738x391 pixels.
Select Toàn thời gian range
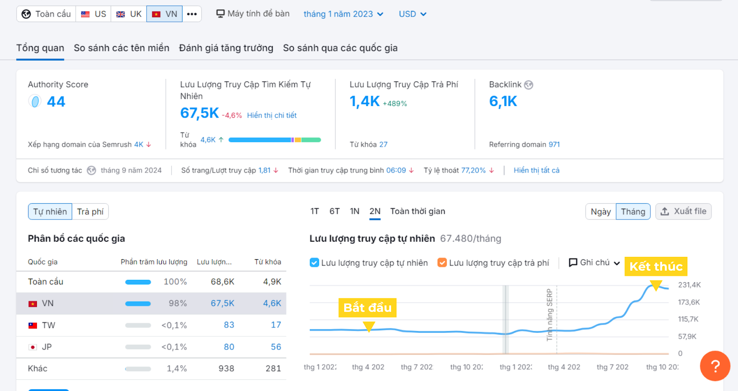(417, 211)
